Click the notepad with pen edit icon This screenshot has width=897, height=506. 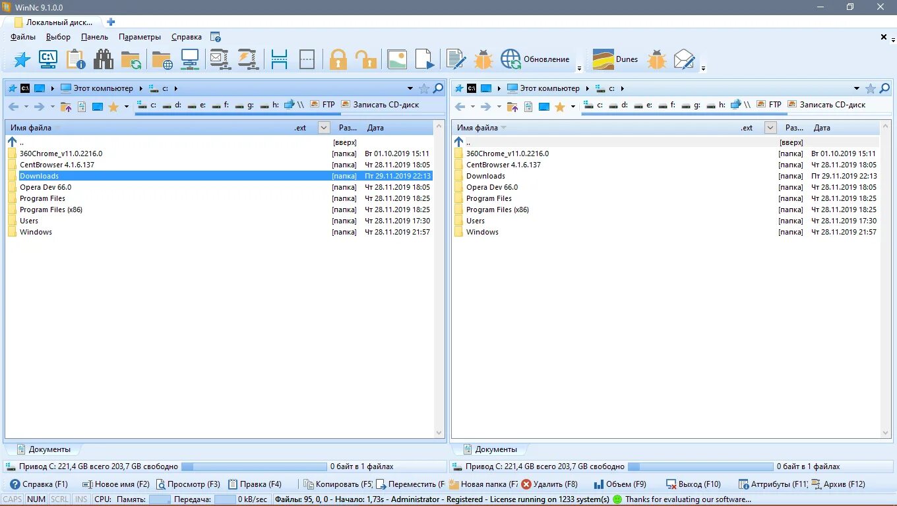[456, 59]
